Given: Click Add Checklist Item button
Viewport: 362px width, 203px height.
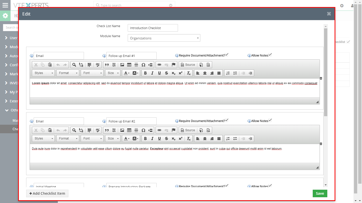Looking at the screenshot, I should coord(47,193).
